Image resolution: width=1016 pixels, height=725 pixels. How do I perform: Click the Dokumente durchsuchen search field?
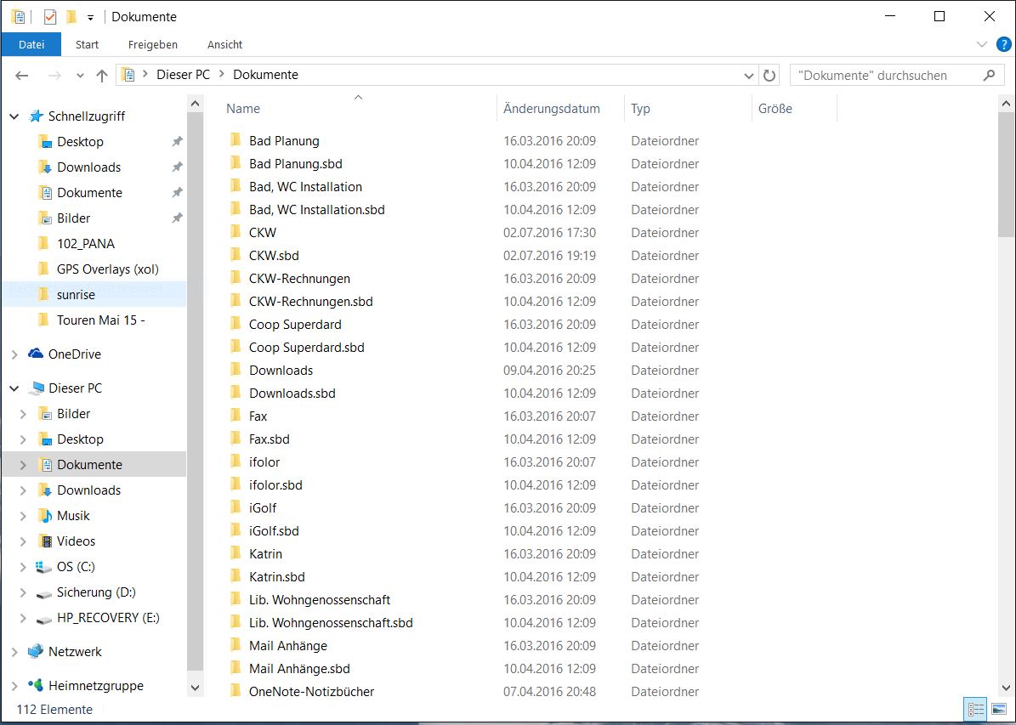click(884, 75)
